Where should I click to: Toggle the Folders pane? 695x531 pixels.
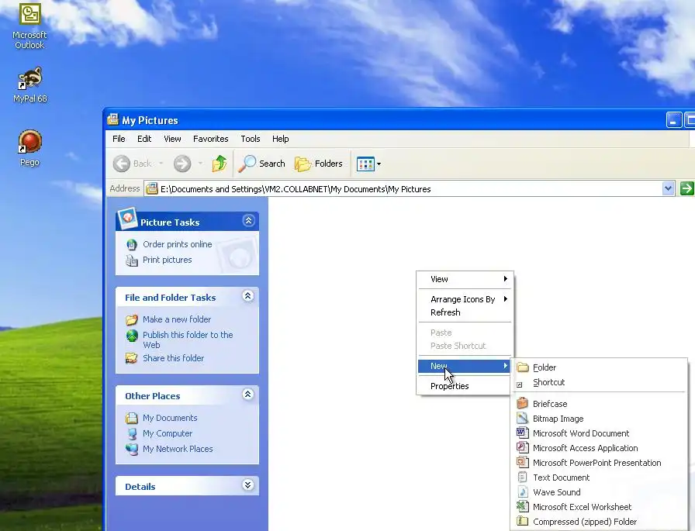click(319, 164)
